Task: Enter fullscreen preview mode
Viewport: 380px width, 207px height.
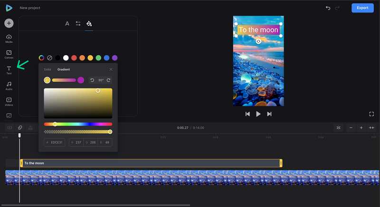Action: [x=371, y=114]
